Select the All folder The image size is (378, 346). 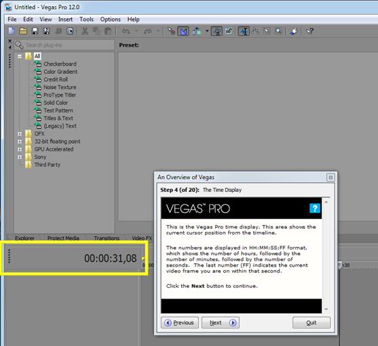pos(37,56)
